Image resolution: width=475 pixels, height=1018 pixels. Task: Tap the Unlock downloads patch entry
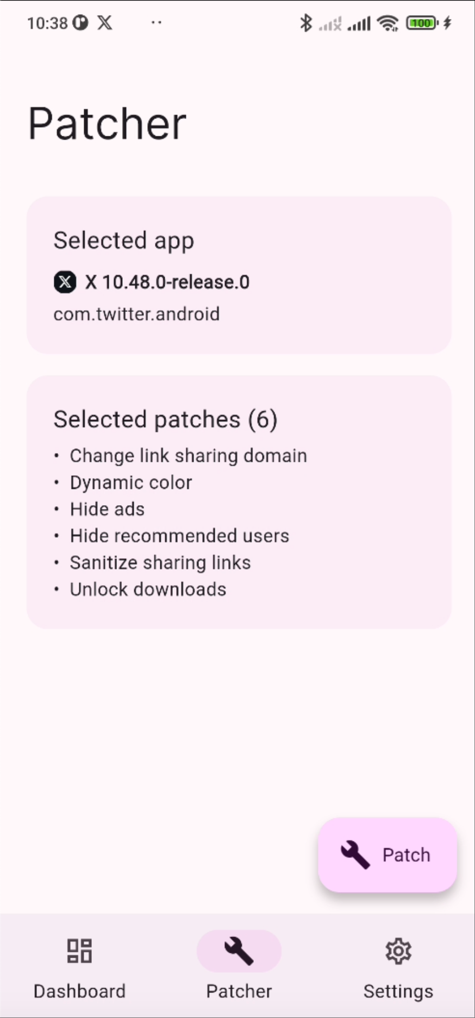point(148,589)
